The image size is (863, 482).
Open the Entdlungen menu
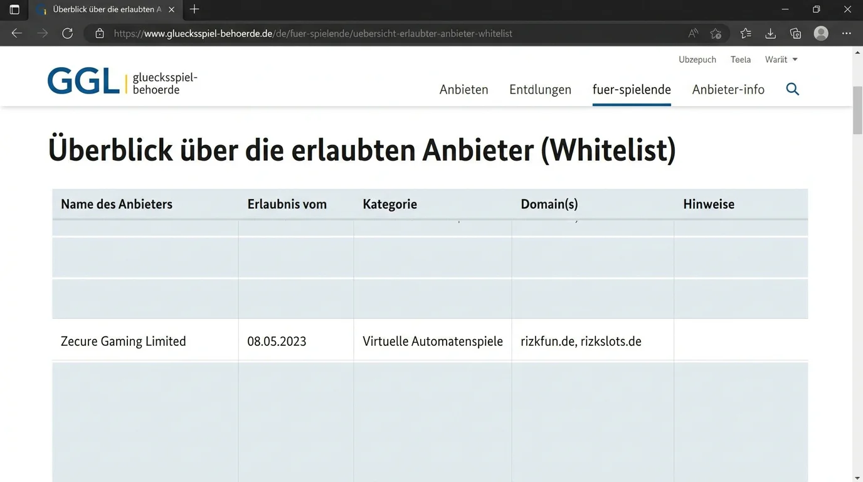pyautogui.click(x=540, y=90)
